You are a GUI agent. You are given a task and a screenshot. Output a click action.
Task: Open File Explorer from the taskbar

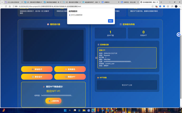84,111
